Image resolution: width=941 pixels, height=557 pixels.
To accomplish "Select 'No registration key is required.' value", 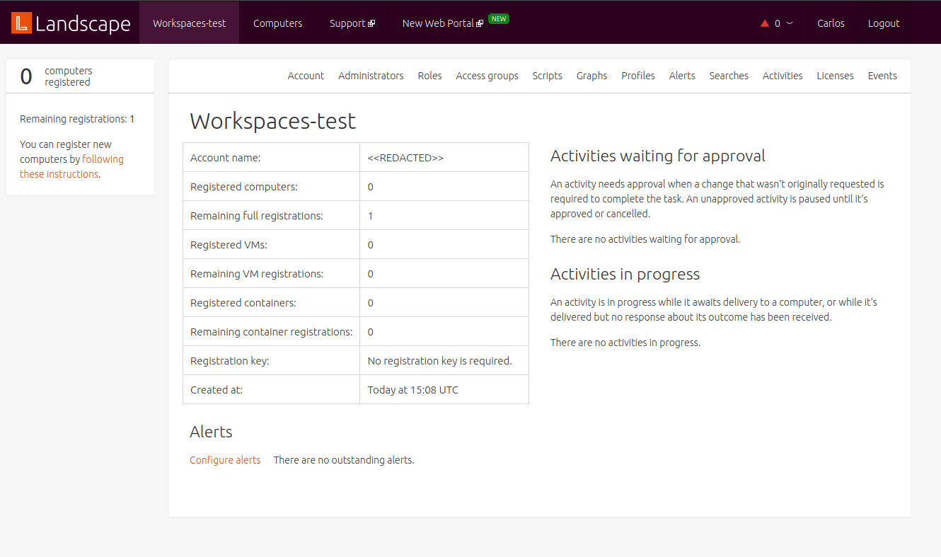I will click(439, 361).
